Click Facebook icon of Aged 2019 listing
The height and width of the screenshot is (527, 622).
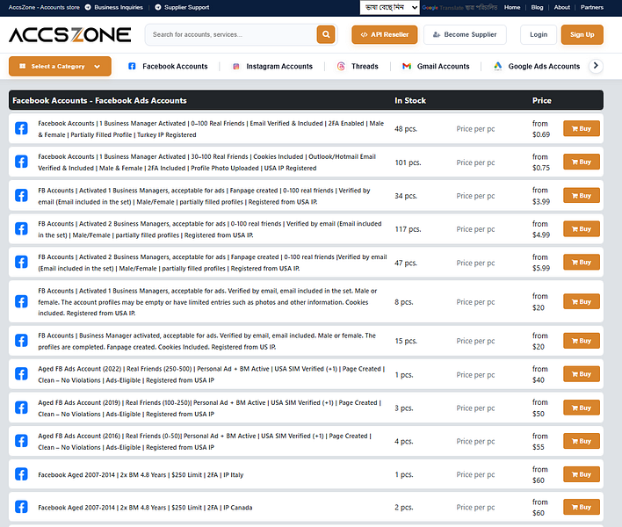coord(21,408)
